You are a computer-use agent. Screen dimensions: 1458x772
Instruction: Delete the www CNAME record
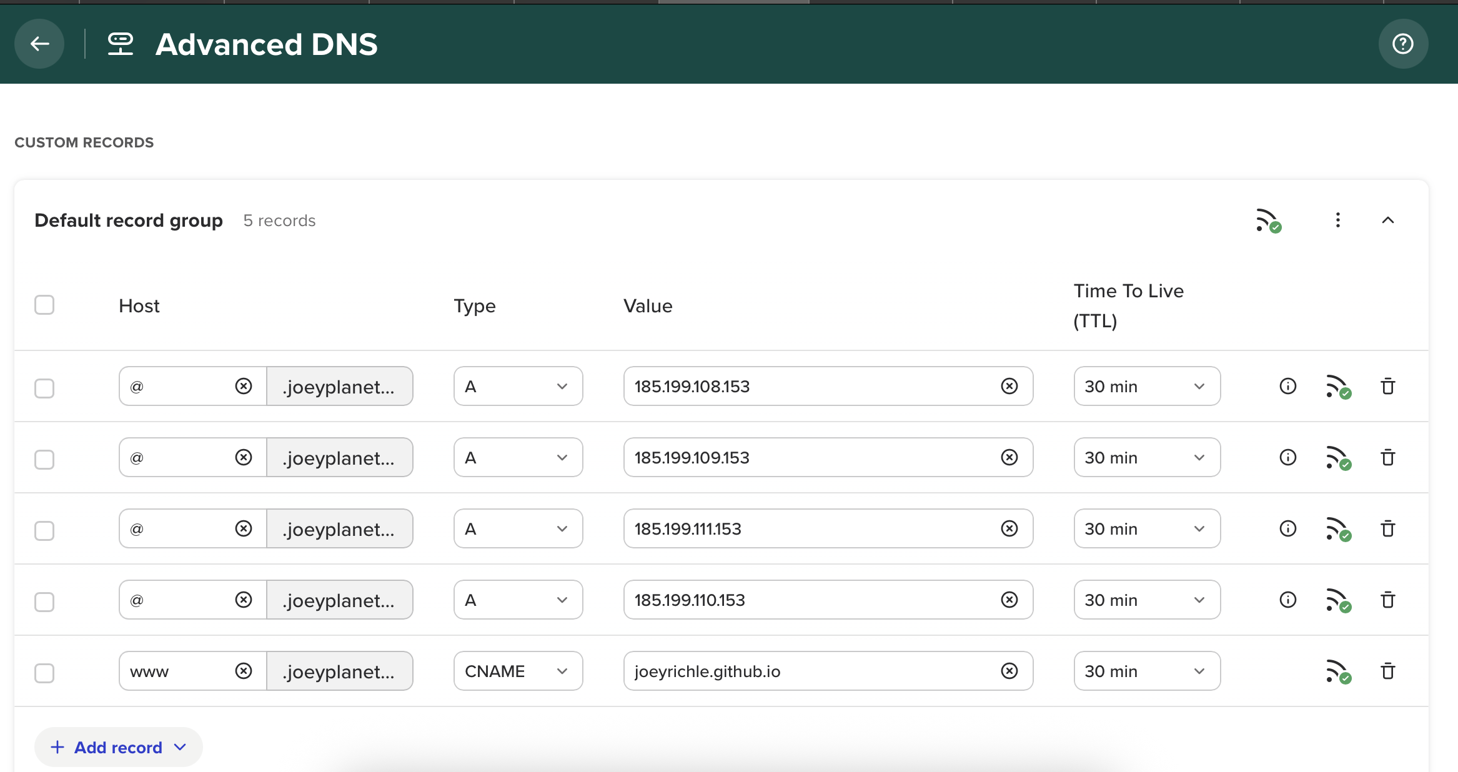1387,671
